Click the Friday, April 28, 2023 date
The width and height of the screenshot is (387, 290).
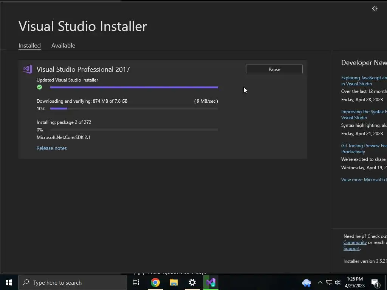pyautogui.click(x=362, y=100)
